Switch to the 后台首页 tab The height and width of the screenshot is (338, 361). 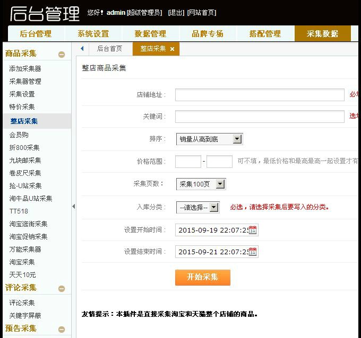[109, 49]
